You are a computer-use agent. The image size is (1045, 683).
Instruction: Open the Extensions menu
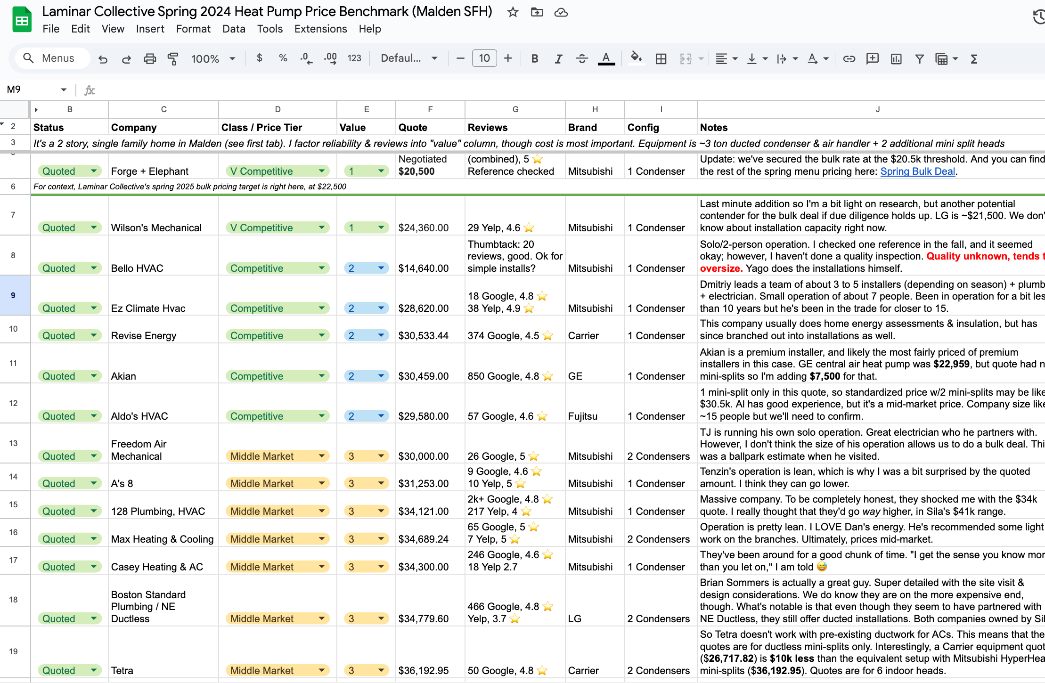320,29
